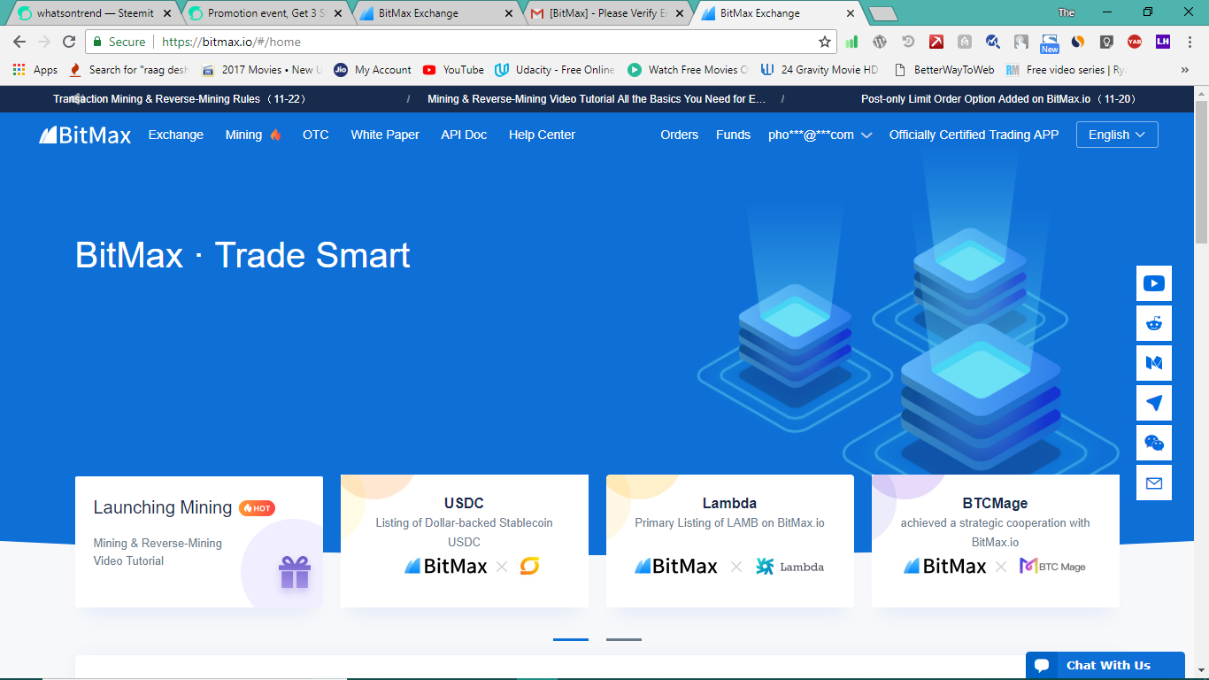Open OTC in the navigation
Screen dimensions: 1209x680
pos(316,135)
